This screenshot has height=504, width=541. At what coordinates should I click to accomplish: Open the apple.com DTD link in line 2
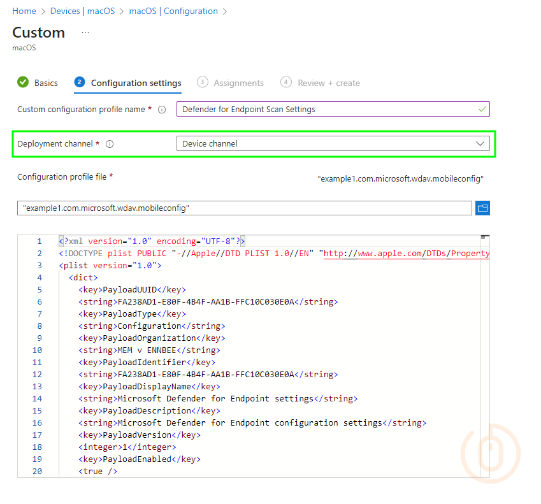tap(407, 254)
